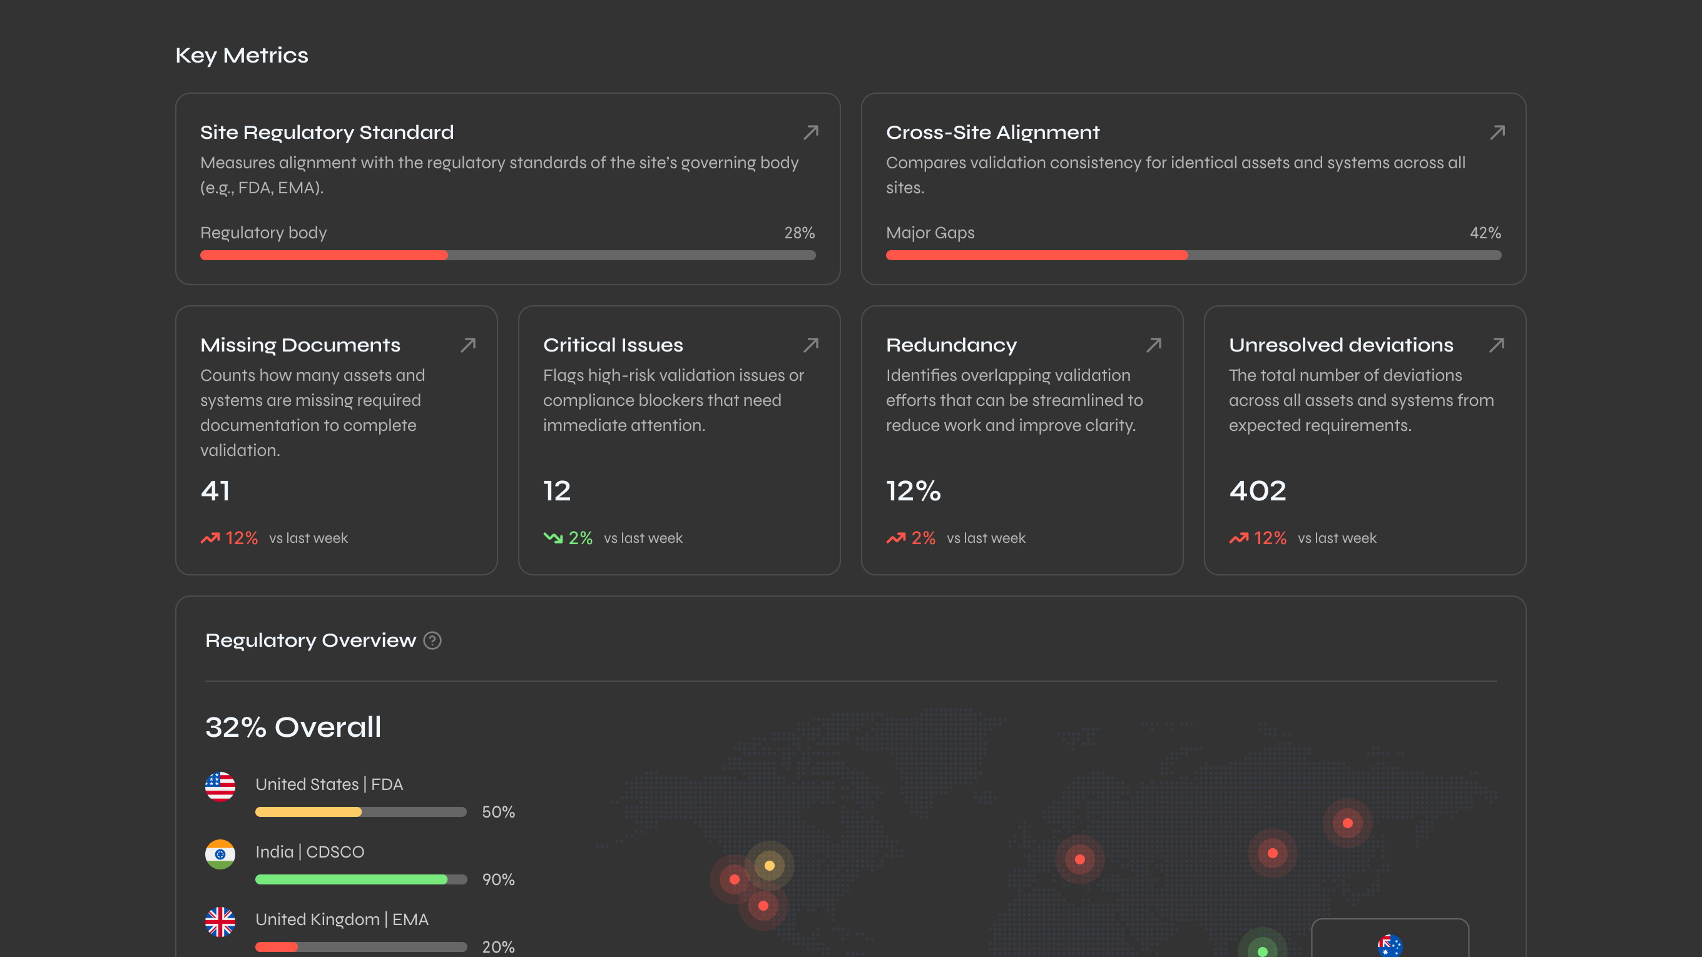Open the Unresolved deviations expand arrow

click(x=1497, y=345)
